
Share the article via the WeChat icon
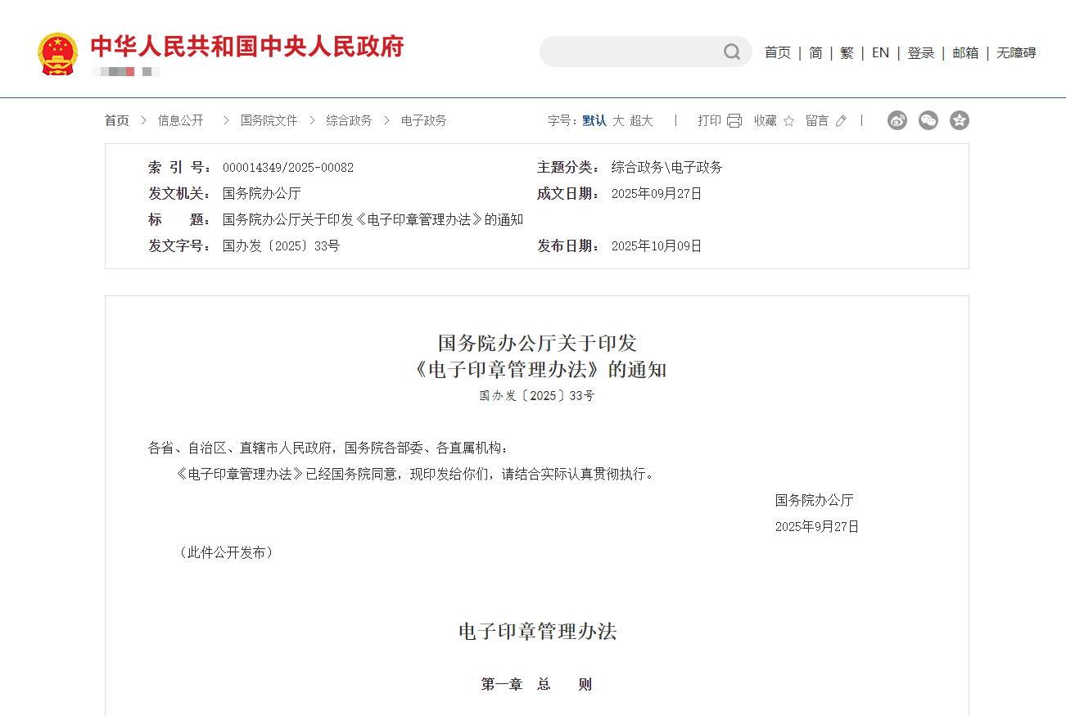[928, 119]
